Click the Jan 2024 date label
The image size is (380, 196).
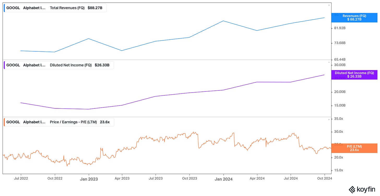point(223,179)
